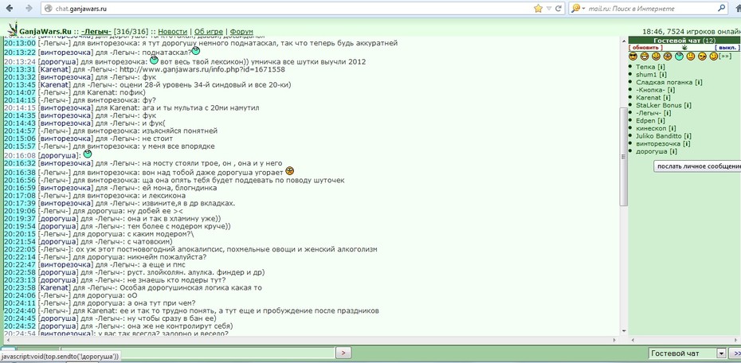Click nickname дорогуша in the 20:19:37 message

coord(58,219)
